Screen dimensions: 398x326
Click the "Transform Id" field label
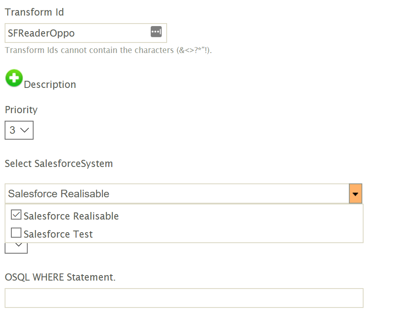click(x=34, y=12)
